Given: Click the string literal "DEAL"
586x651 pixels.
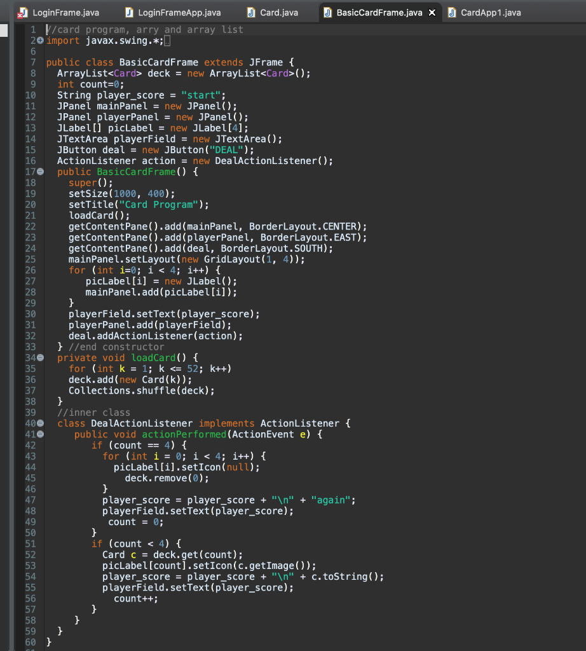Looking at the screenshot, I should [226, 150].
